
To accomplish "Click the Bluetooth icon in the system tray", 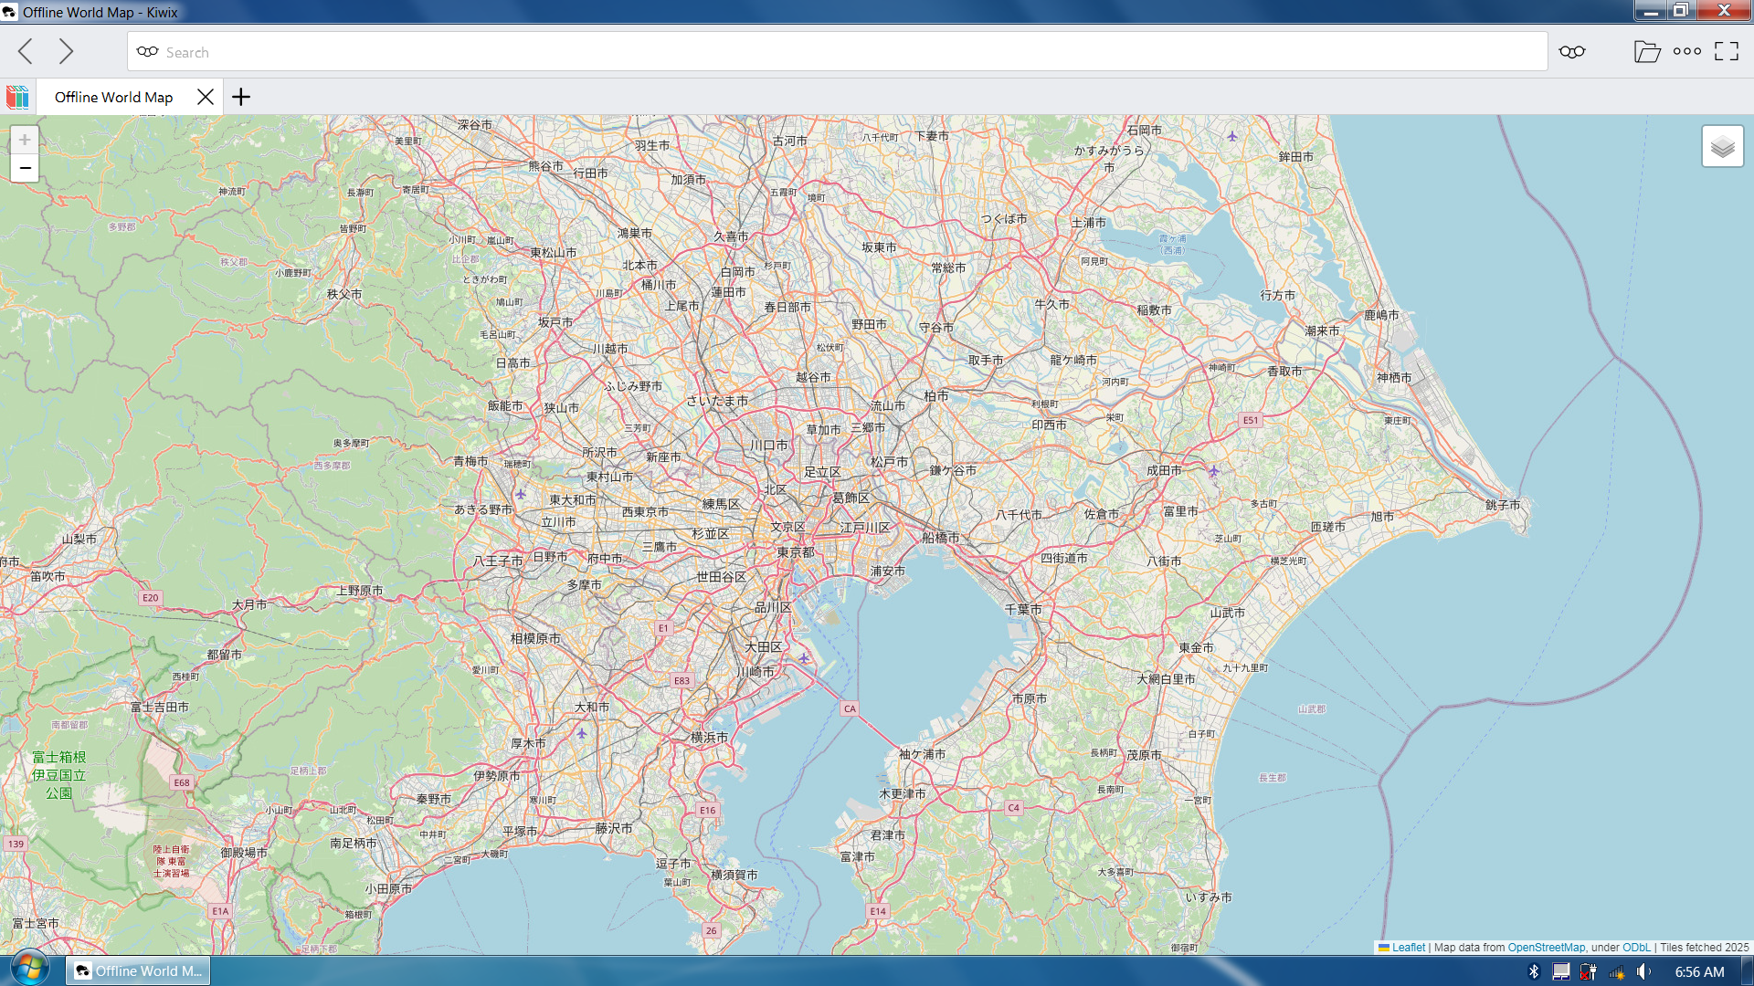I will [x=1533, y=971].
